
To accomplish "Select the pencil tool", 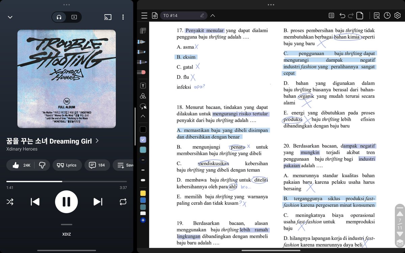I will (x=141, y=62).
